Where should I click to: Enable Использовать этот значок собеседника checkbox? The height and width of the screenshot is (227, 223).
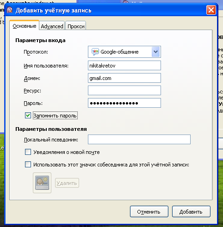click(x=28, y=165)
